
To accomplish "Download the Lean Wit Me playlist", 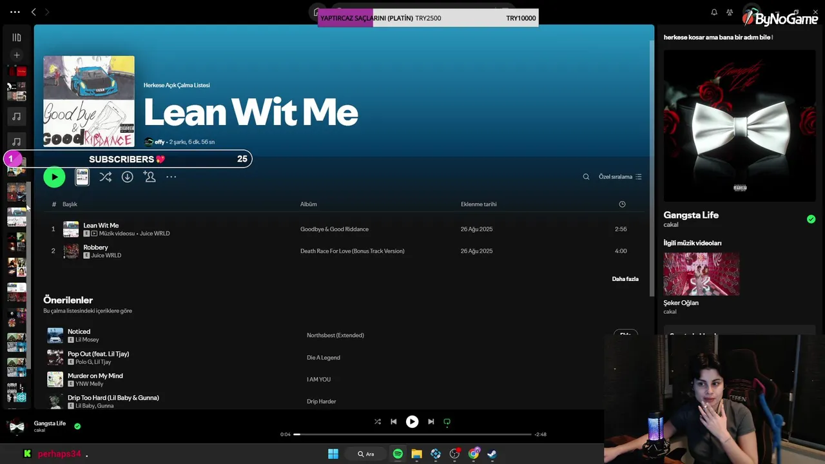I will [x=128, y=177].
